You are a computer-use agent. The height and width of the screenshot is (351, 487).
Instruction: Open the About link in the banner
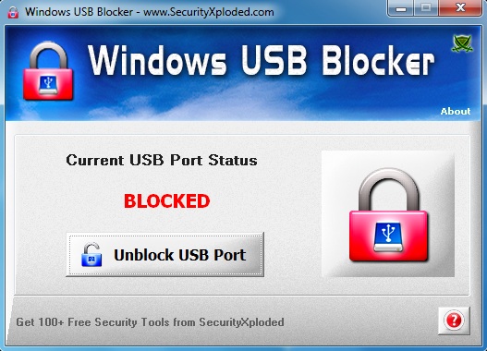(x=456, y=111)
